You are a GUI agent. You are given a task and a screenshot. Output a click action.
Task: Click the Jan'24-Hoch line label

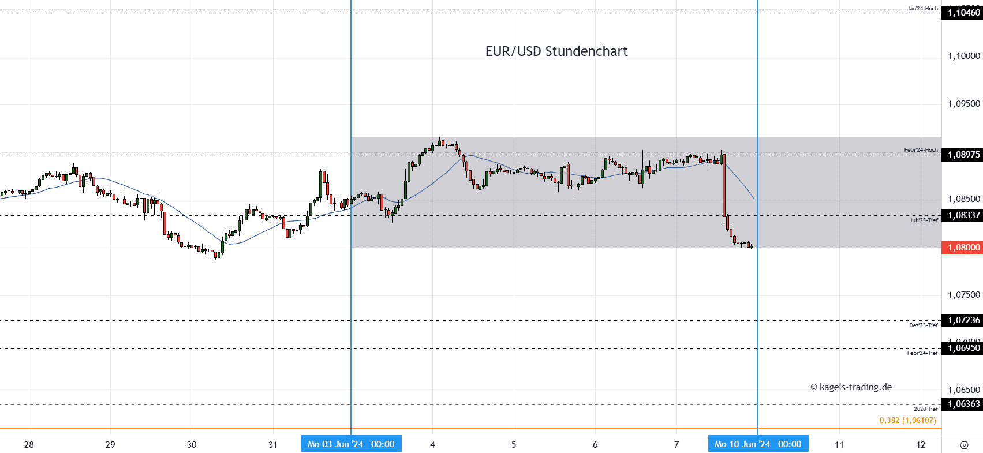coord(922,9)
